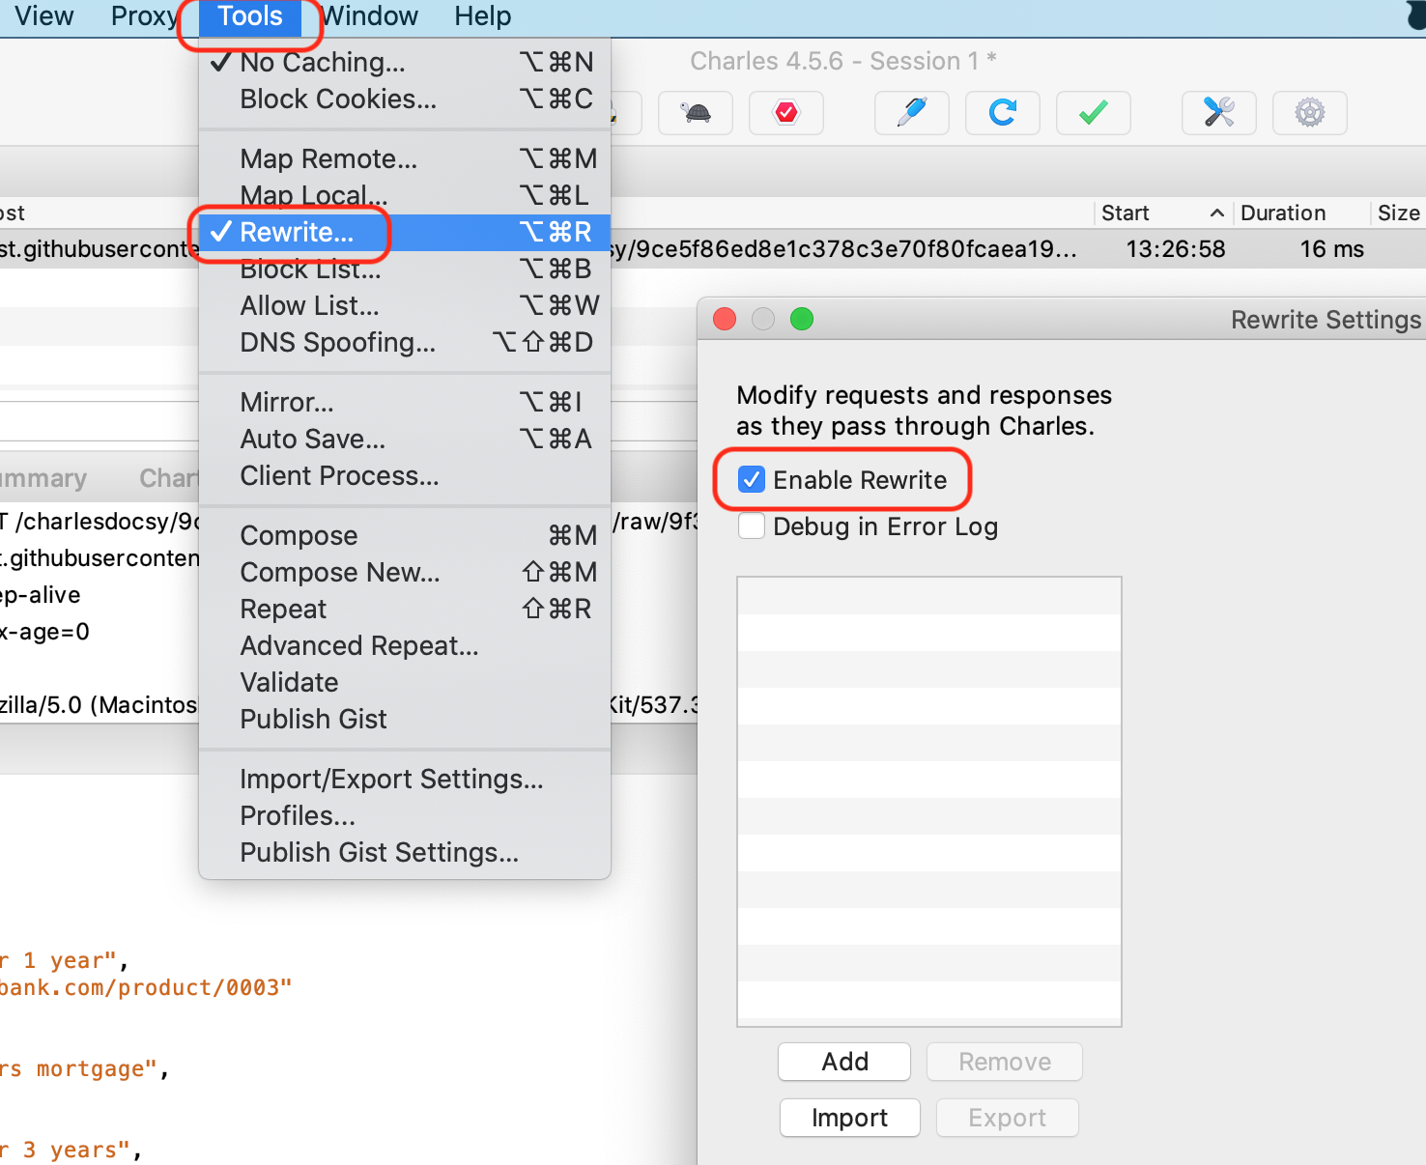Image resolution: width=1426 pixels, height=1165 pixels.
Task: Toggle breakpoints using the red stop-sign icon
Action: (x=785, y=113)
